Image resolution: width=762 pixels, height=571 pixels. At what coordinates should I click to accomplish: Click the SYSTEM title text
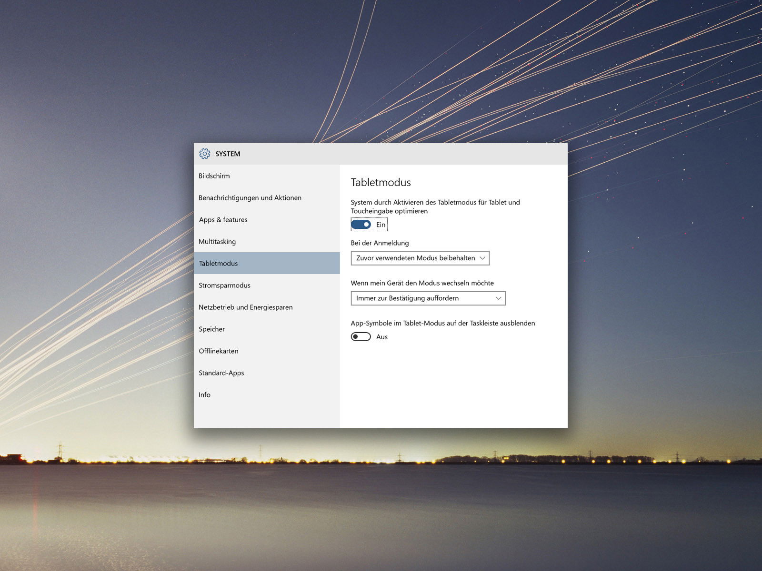point(228,154)
